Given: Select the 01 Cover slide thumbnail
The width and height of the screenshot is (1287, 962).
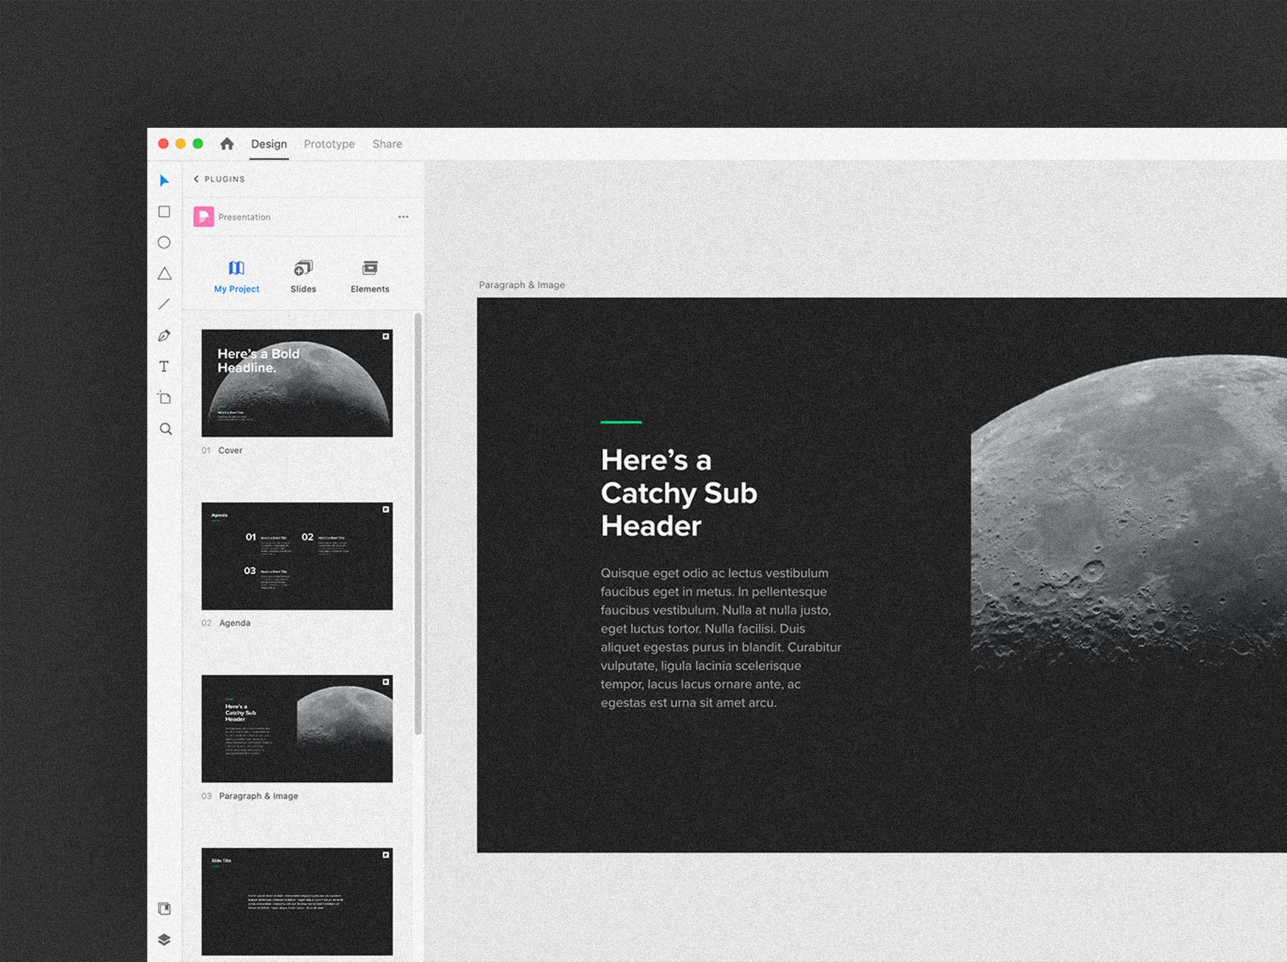Looking at the screenshot, I should [297, 383].
